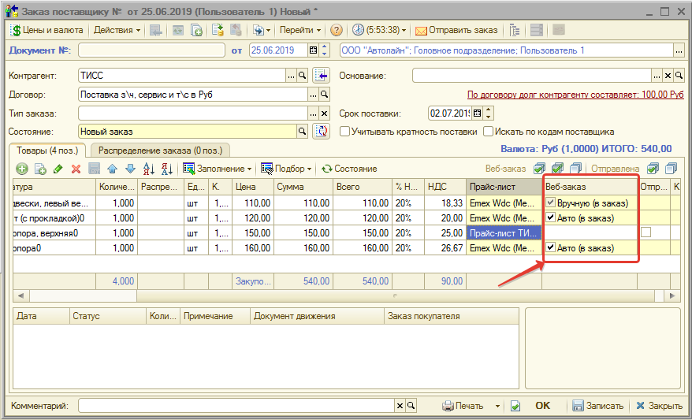This screenshot has width=692, height=420.
Task: Move row up with blue arrow
Action: click(112, 169)
